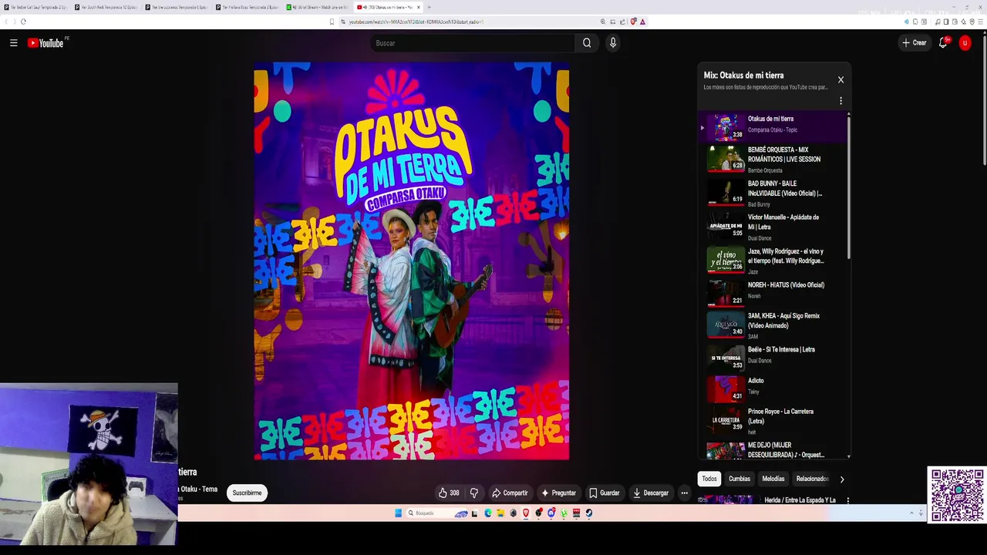The height and width of the screenshot is (555, 987).
Task: Play the Adicto playlist item
Action: click(774, 388)
